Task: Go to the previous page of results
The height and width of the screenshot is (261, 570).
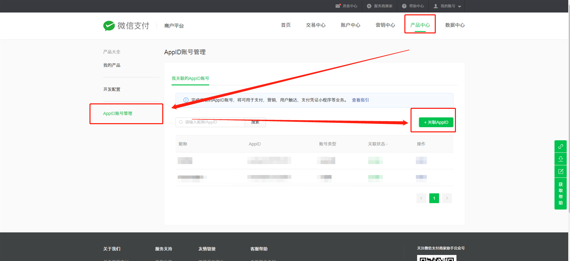Action: tap(421, 198)
